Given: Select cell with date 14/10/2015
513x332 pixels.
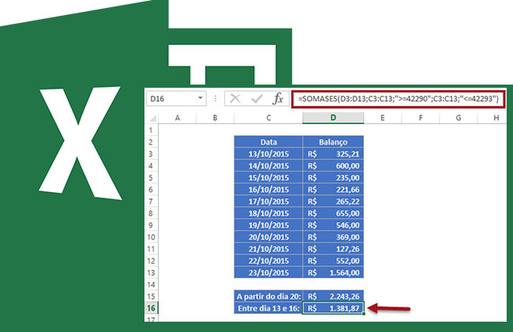Looking at the screenshot, I should pos(268,165).
